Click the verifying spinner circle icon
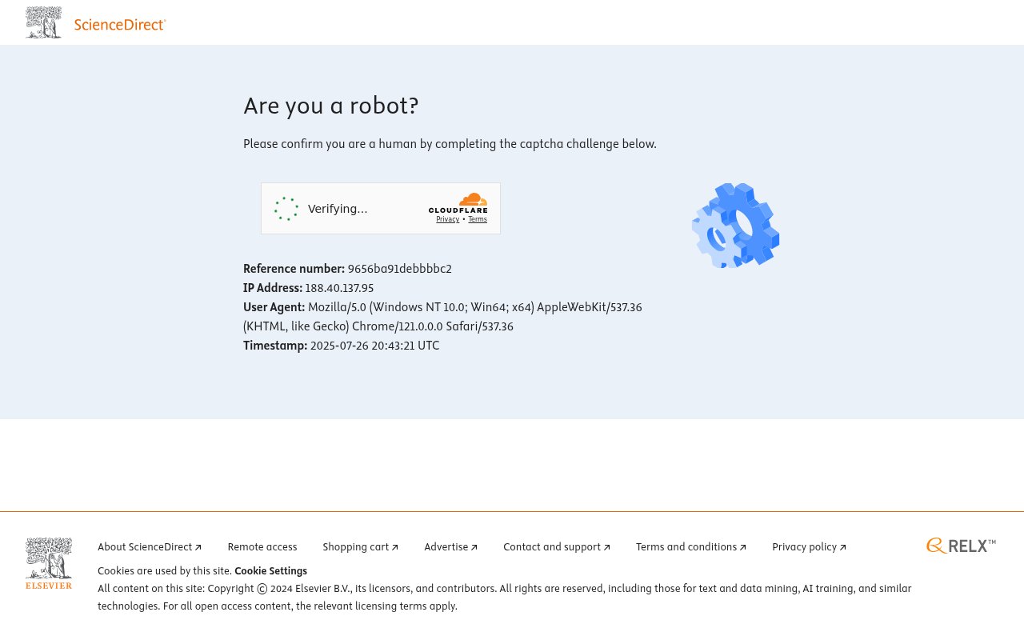Screen dimensions: 1024x640 (286, 209)
